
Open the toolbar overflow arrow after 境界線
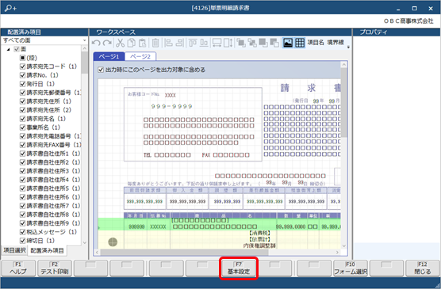348,48
